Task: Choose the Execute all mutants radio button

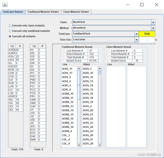Action: point(10,36)
